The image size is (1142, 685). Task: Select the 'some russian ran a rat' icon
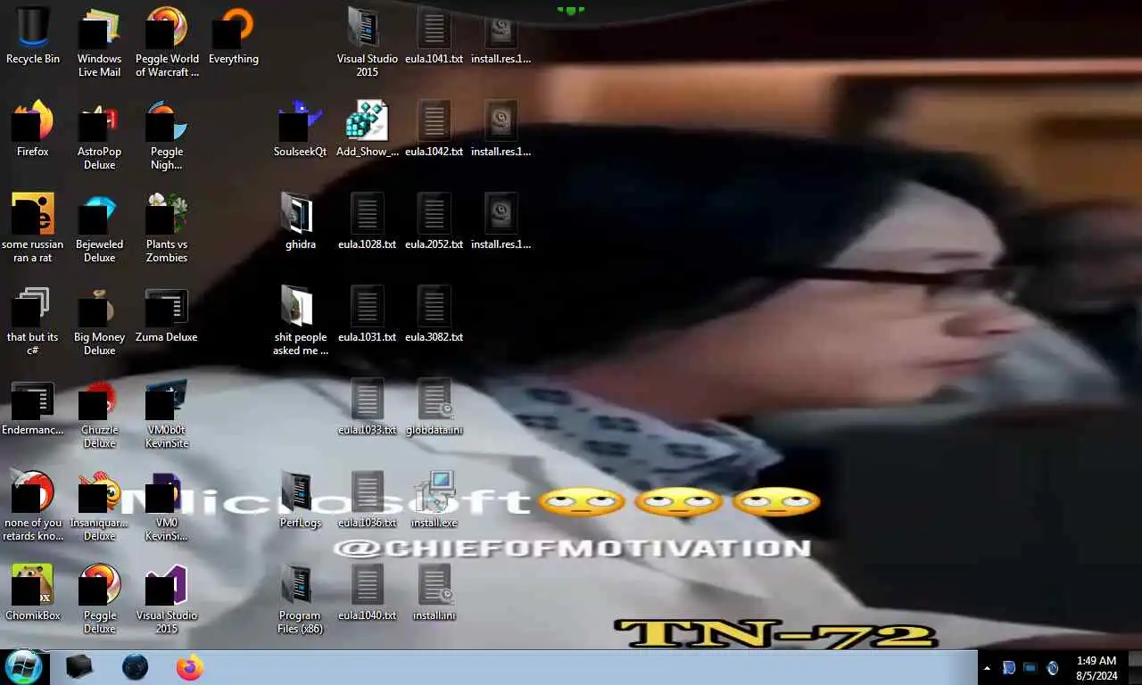[x=33, y=227]
